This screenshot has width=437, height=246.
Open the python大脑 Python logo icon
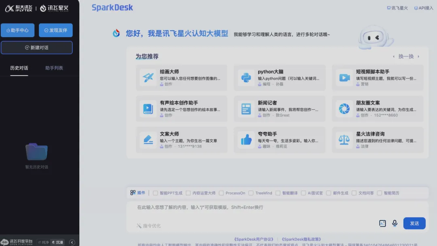pyautogui.click(x=246, y=78)
